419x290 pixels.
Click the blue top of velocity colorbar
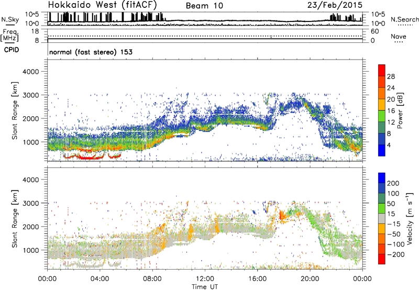point(382,178)
